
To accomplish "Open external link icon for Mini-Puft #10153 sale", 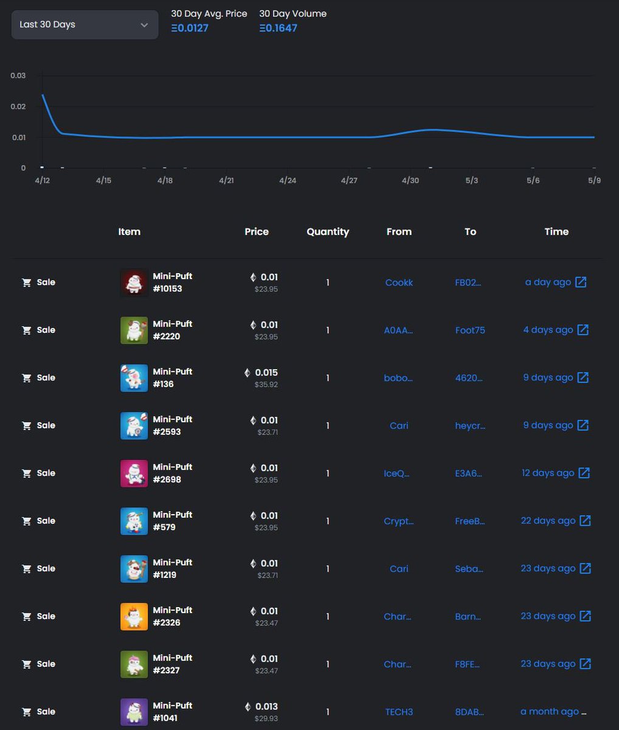I will pos(581,282).
